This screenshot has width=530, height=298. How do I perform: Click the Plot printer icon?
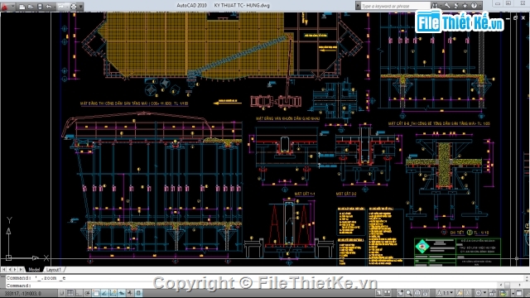coord(73,6)
